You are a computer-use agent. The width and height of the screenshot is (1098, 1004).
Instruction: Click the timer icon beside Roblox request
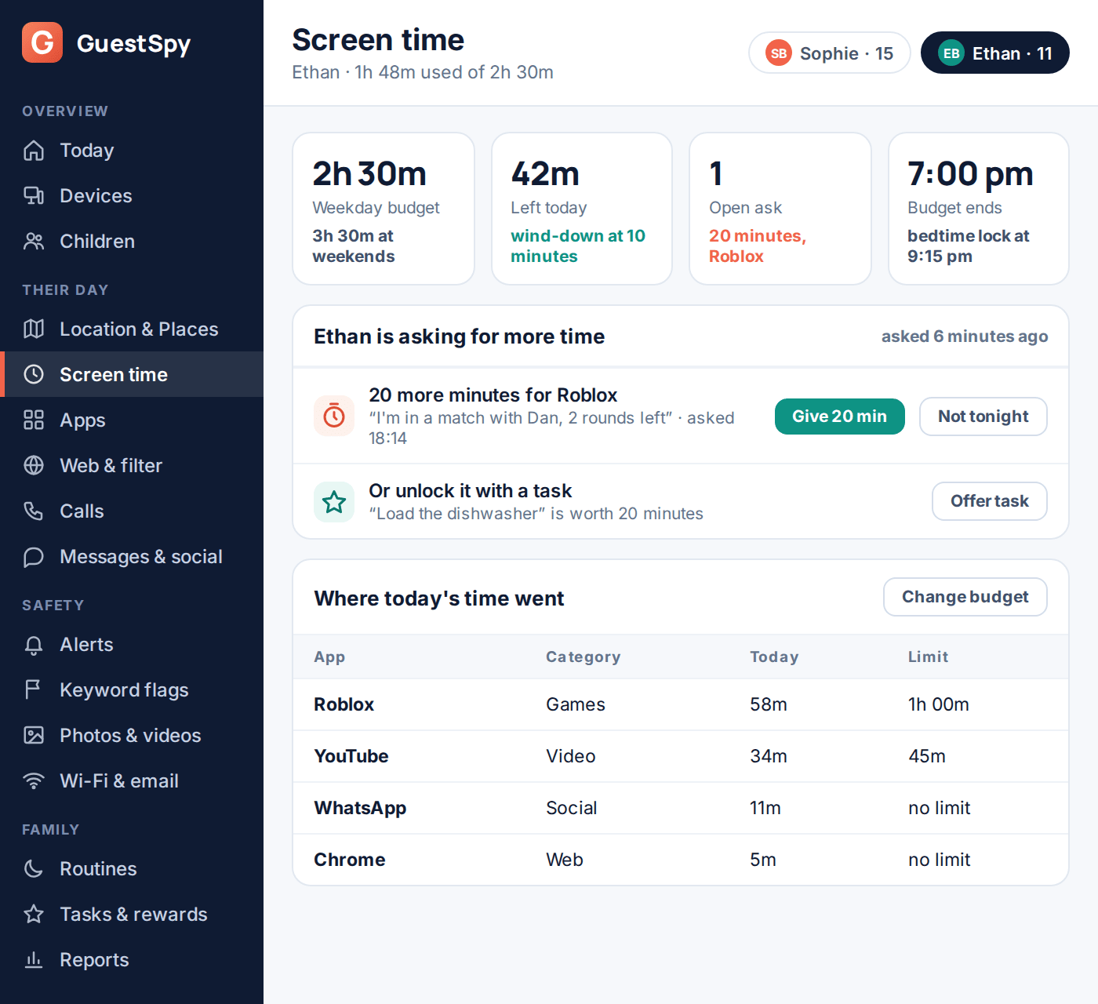[334, 416]
